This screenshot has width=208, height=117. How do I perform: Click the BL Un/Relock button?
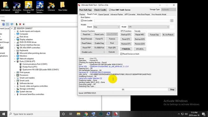coord(168,35)
